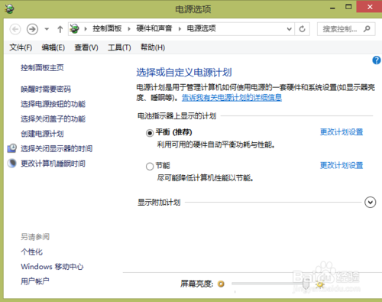Click the Forward navigation arrow
382x302 pixels.
pyautogui.click(x=32, y=29)
